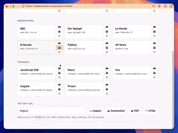Click the Inspect button
The image size is (178, 133).
[x=95, y=111]
